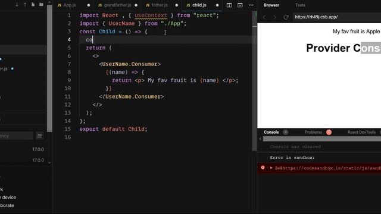Close father.js tab via its unsaved dot
Viewport: 381px width, 214px height.
(x=177, y=5)
